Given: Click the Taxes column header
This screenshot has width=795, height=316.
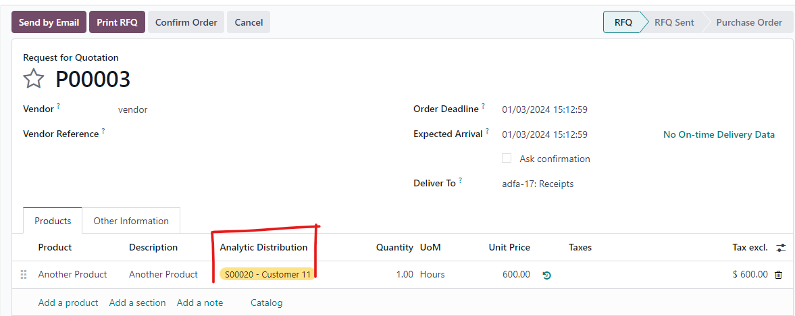Looking at the screenshot, I should pos(580,248).
